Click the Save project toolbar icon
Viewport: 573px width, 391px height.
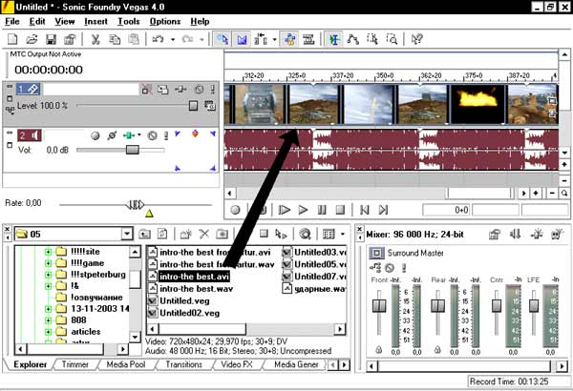(x=51, y=40)
